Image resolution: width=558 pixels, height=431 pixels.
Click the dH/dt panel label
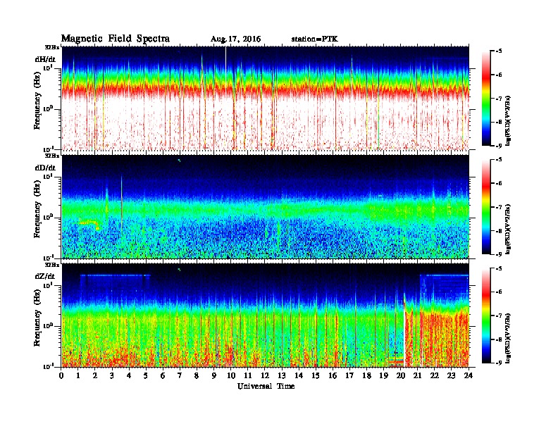(x=45, y=59)
